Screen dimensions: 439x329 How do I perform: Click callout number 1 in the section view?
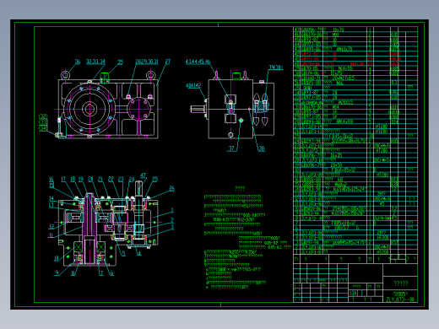pos(172,210)
